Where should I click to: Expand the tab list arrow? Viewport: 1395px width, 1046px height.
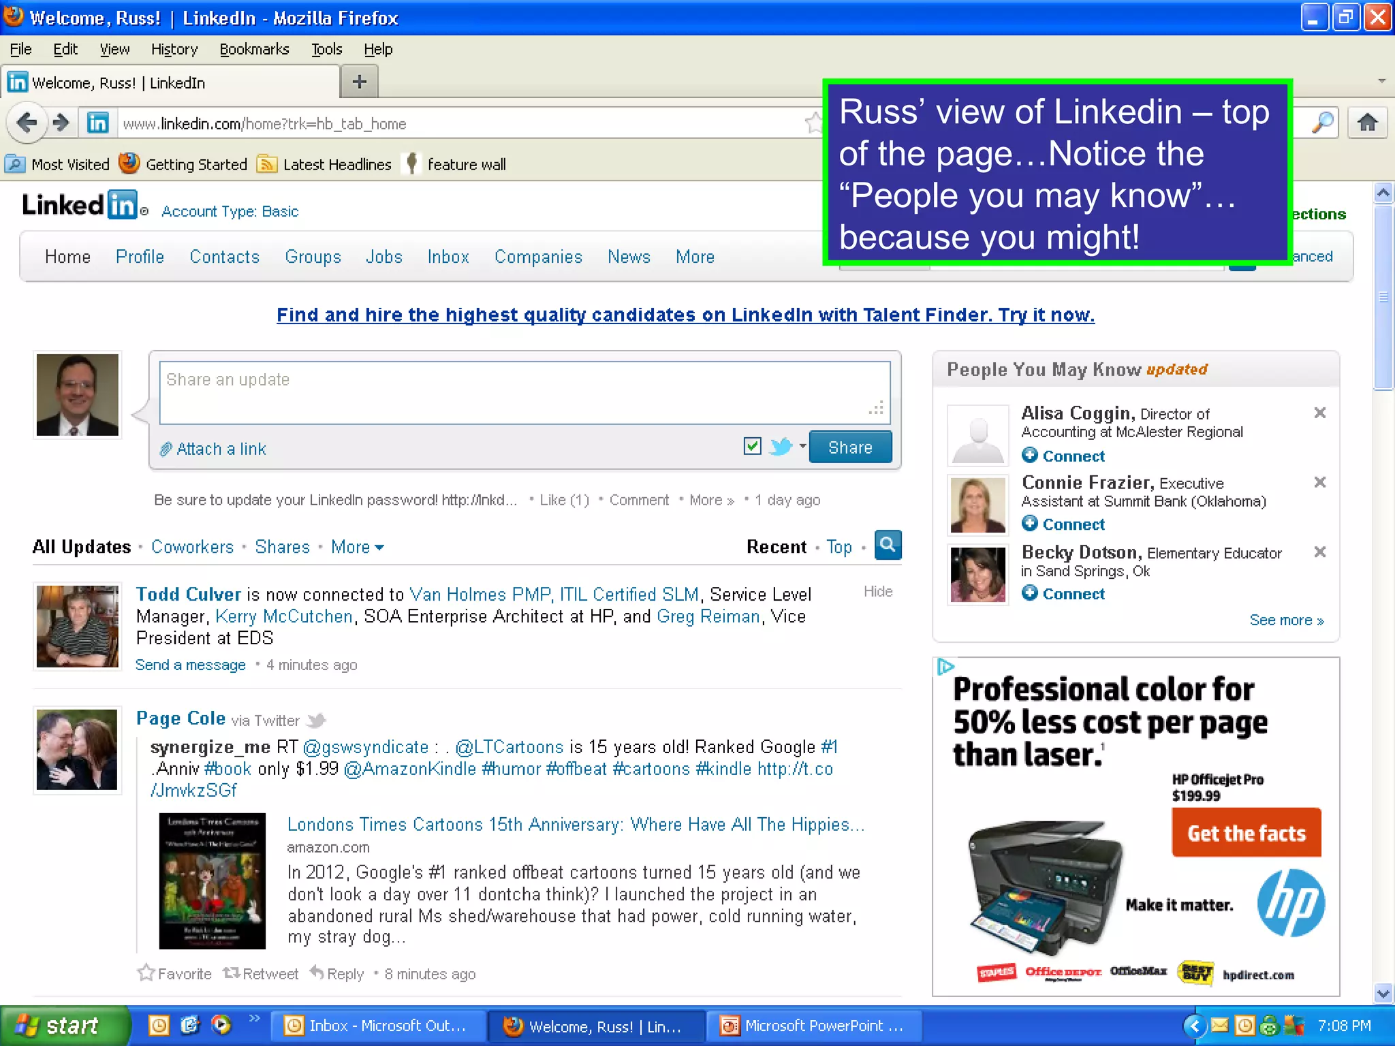(1381, 81)
